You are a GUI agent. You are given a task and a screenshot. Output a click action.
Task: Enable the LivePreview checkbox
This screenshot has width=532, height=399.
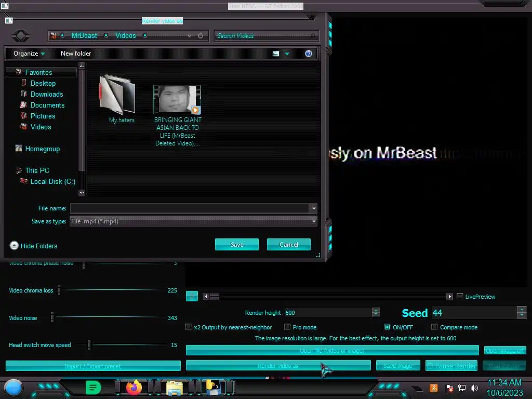point(460,296)
